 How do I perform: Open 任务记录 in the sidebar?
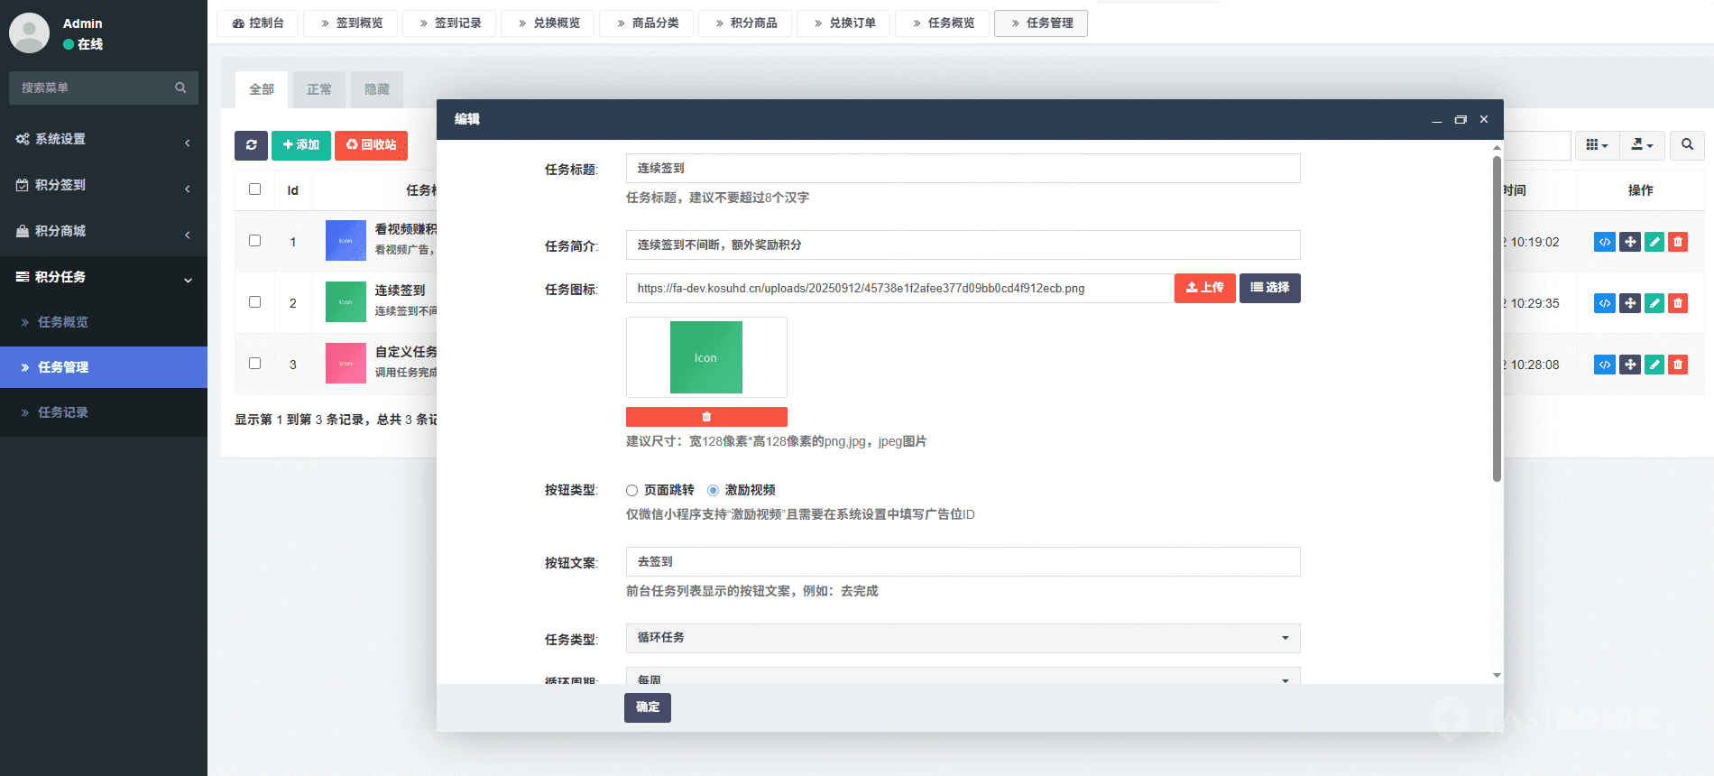click(x=63, y=412)
